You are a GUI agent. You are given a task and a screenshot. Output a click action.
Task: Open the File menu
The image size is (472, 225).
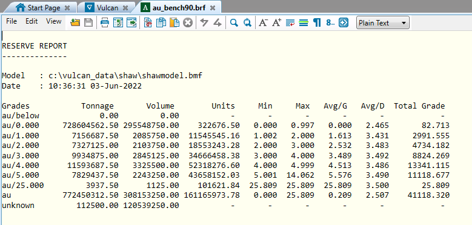pyautogui.click(x=12, y=21)
